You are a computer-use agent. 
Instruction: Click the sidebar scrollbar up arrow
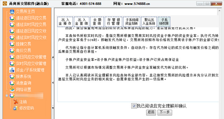53,57
